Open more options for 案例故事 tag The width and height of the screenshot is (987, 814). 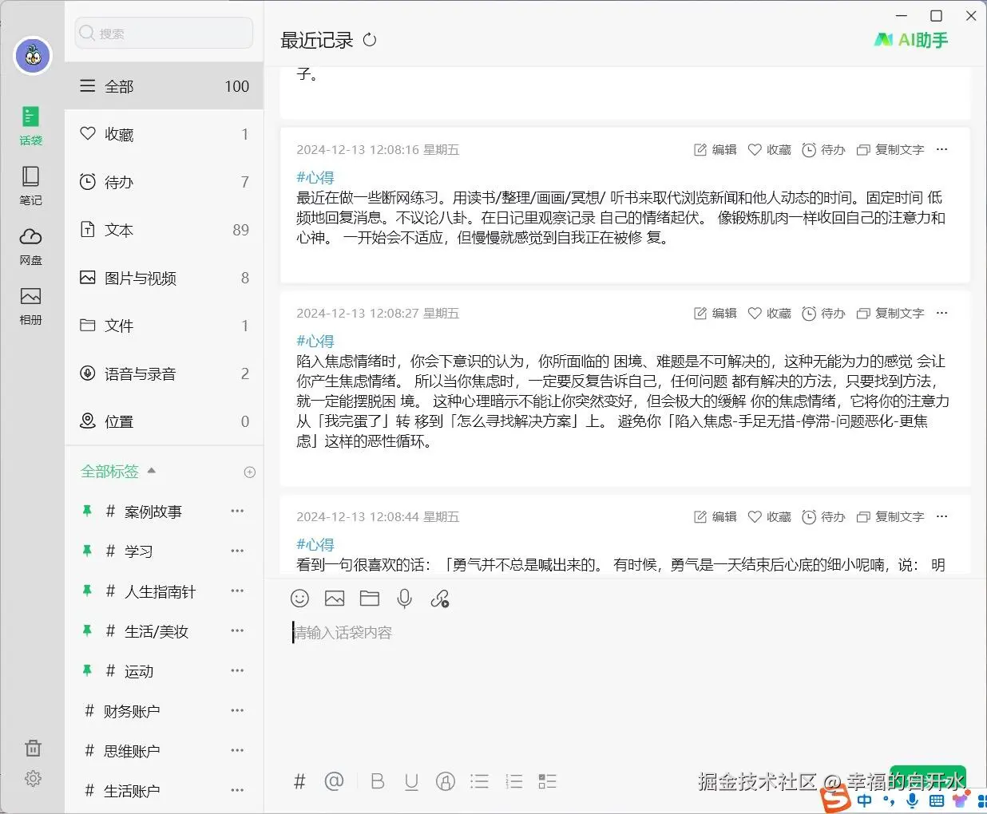(237, 511)
